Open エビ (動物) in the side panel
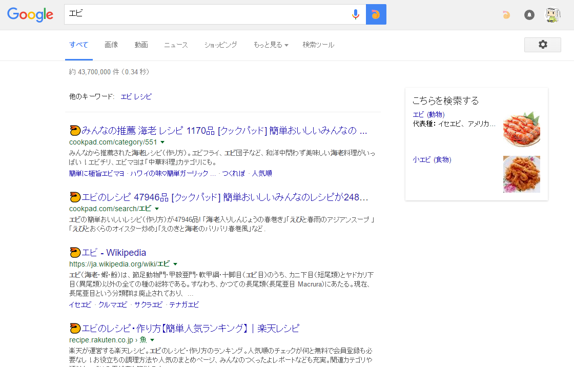The image size is (574, 367). (x=428, y=115)
